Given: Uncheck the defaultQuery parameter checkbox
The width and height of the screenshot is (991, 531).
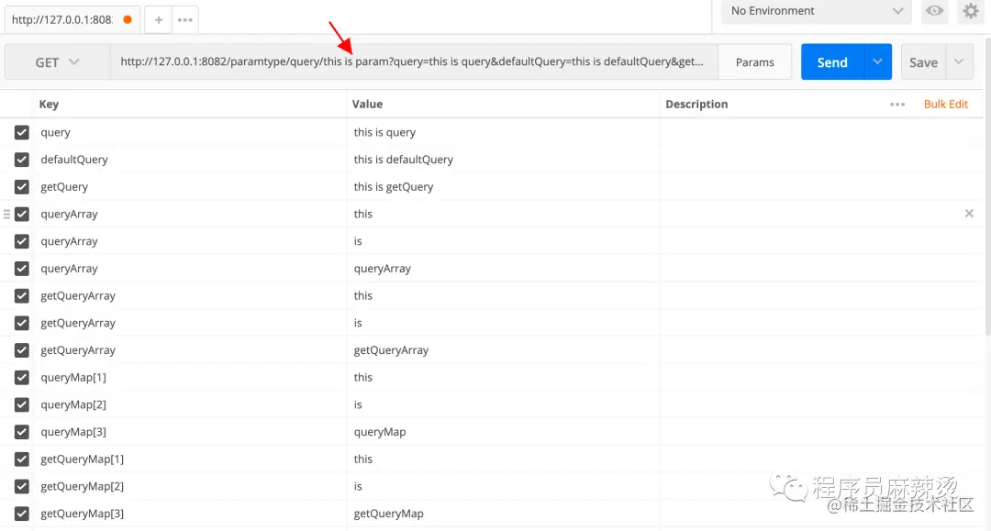Looking at the screenshot, I should pyautogui.click(x=21, y=159).
